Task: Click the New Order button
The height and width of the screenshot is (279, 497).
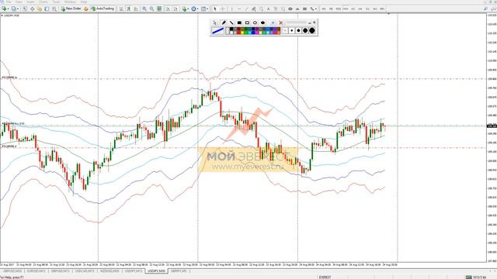Action: (71, 9)
